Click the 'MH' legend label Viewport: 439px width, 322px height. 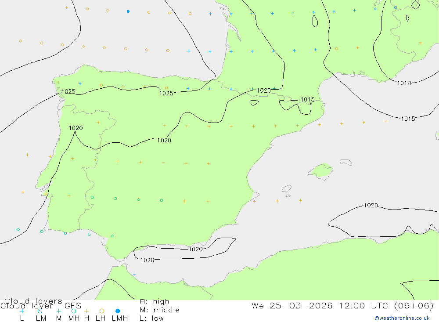click(74, 318)
